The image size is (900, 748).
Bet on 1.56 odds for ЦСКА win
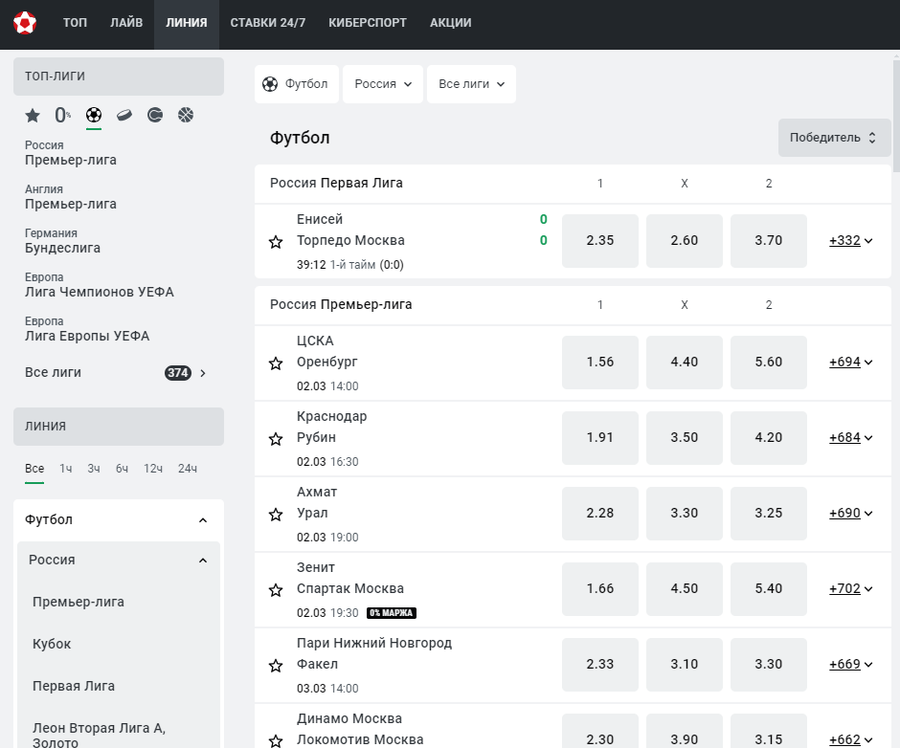pyautogui.click(x=599, y=362)
